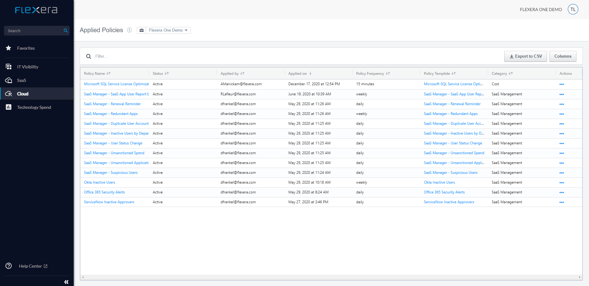
Task: Open actions menu for ServiceNow Inactive Approvers
Action: [561, 202]
